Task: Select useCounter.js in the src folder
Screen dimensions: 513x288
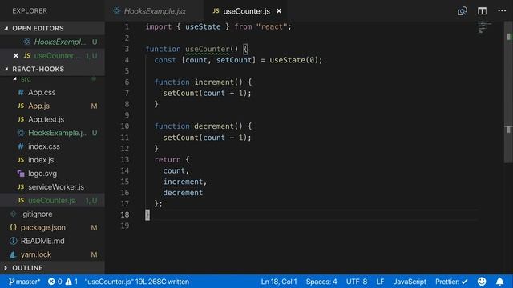Action: tap(51, 201)
